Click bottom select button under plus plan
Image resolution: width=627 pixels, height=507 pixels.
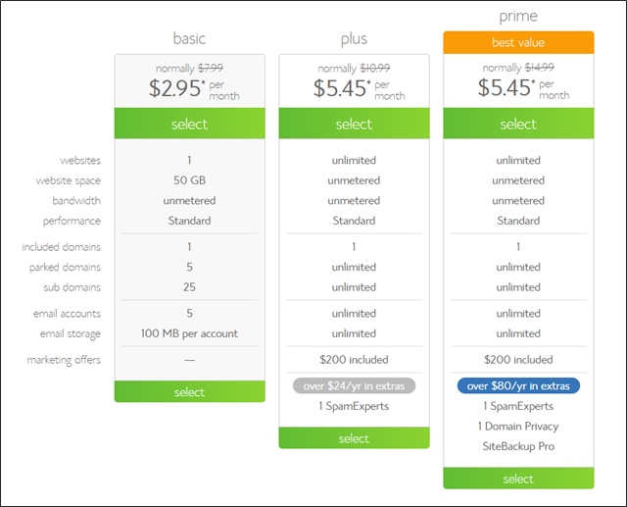coord(354,437)
